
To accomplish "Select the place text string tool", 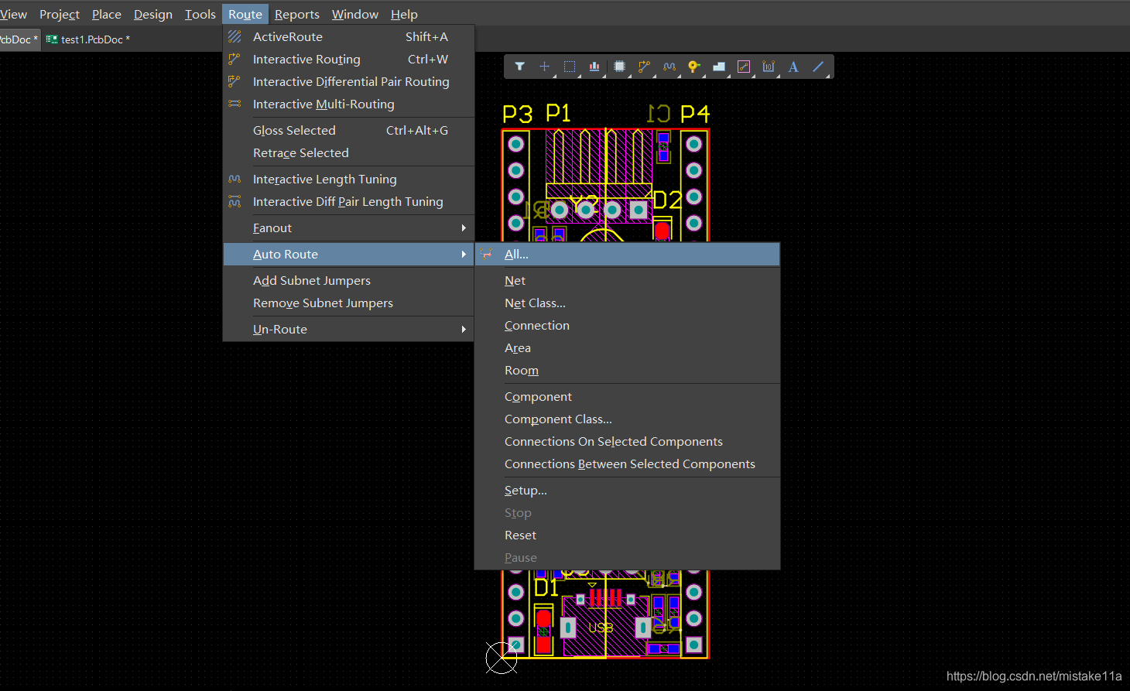I will coord(793,67).
